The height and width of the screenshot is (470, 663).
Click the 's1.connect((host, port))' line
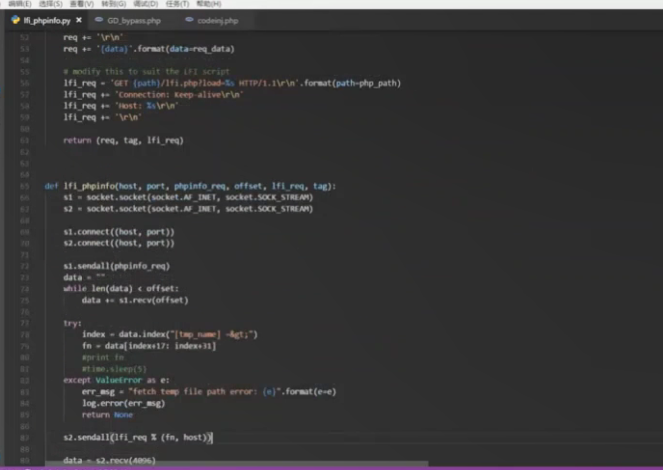119,232
